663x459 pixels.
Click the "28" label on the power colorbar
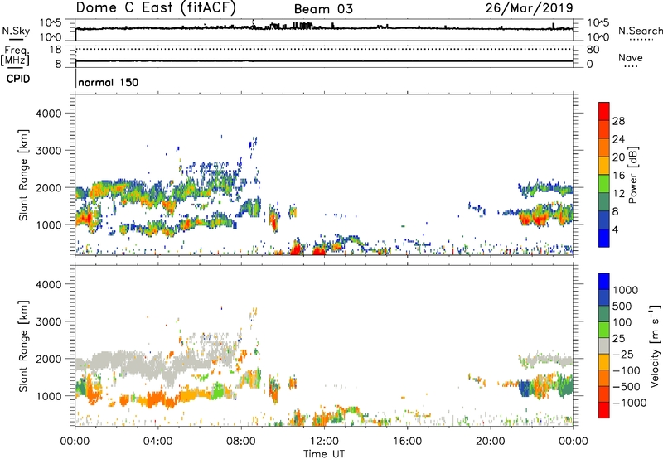click(618, 121)
